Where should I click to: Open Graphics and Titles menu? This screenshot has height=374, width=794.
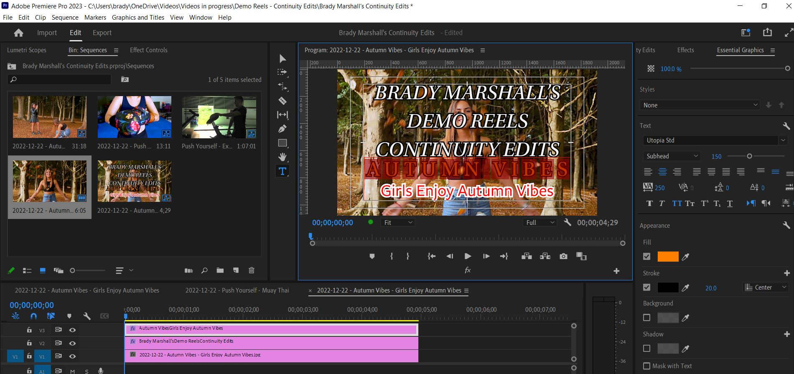(x=138, y=18)
